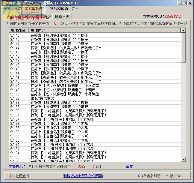Click the earned coins value 3282

click(81, 166)
